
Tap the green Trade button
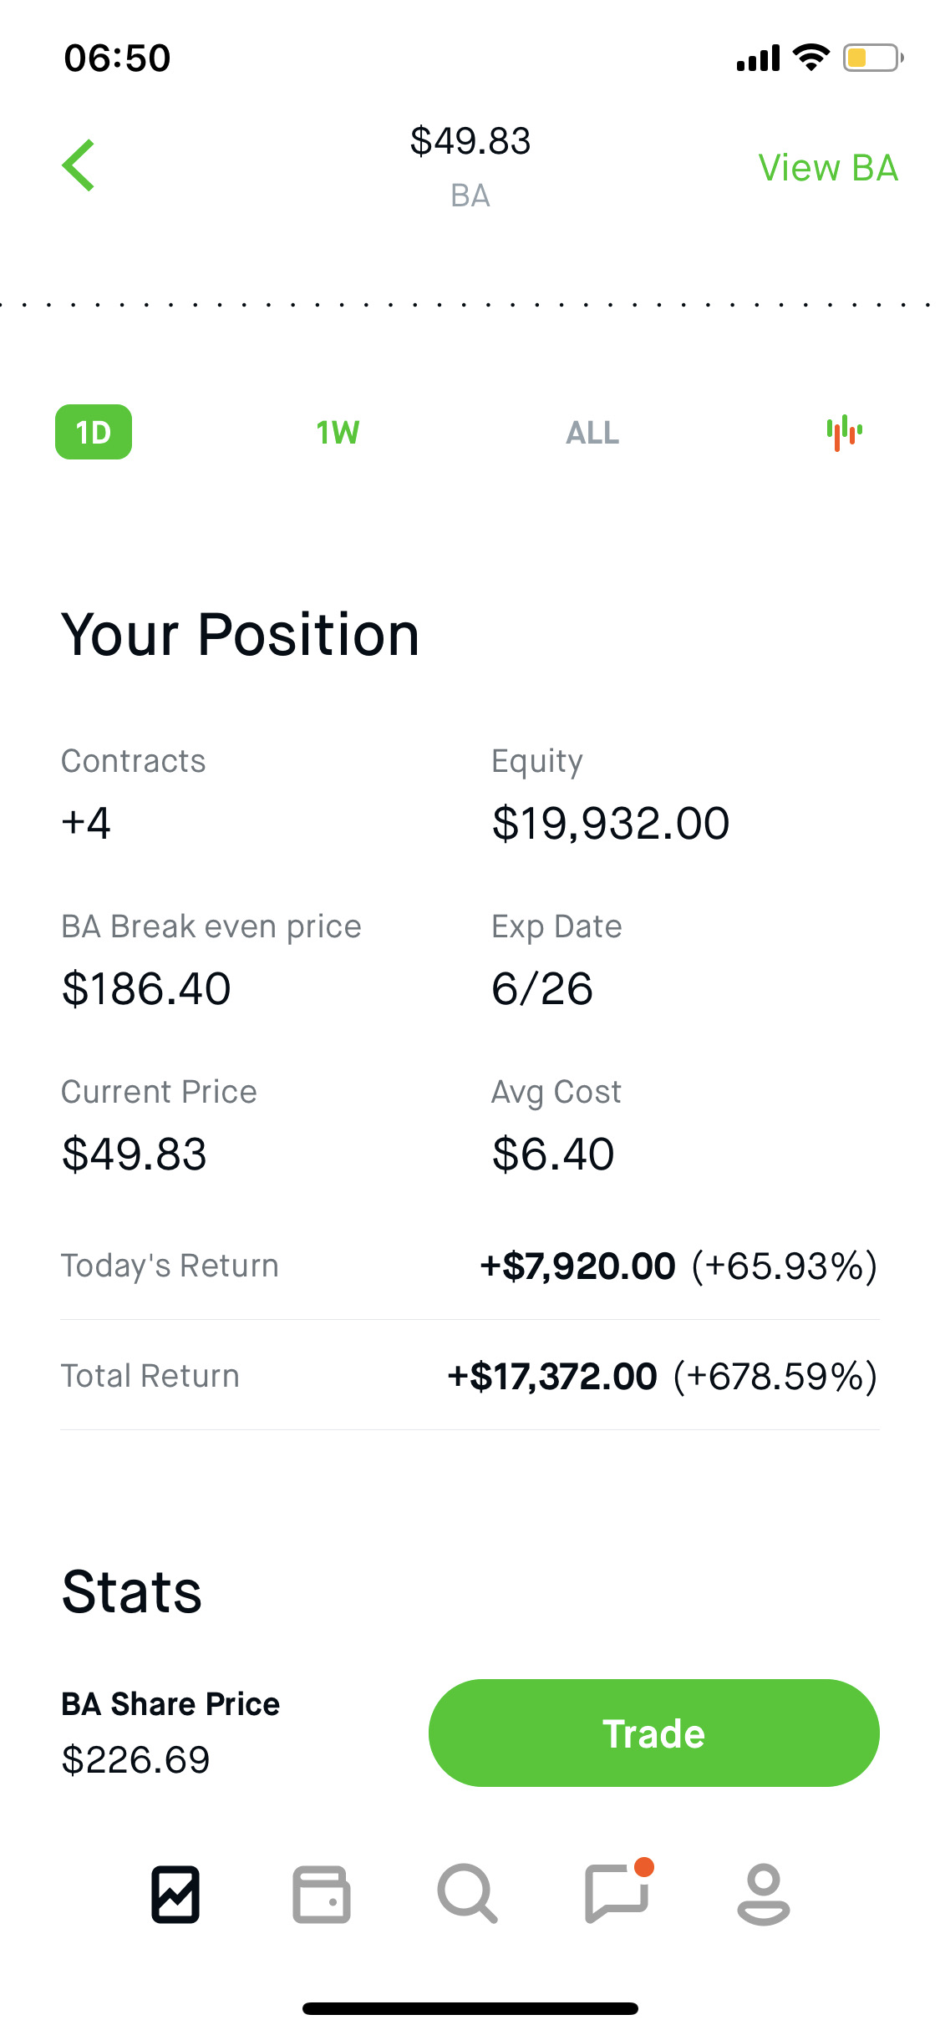pos(654,1733)
